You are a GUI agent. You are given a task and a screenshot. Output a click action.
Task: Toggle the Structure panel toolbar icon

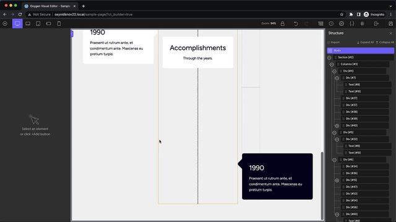point(321,23)
